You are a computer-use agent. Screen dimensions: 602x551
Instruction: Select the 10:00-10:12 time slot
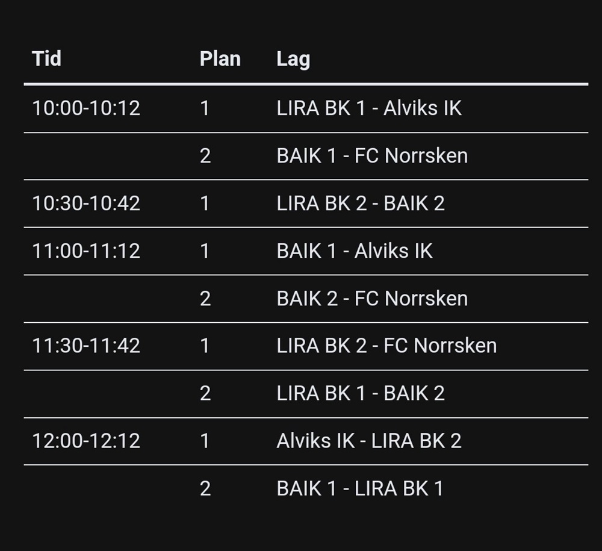coord(86,108)
